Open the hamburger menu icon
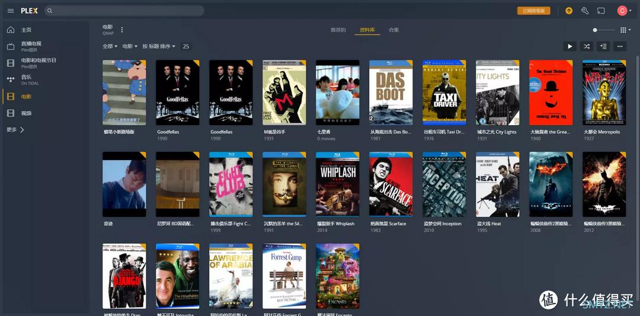The width and height of the screenshot is (640, 316). (x=11, y=11)
